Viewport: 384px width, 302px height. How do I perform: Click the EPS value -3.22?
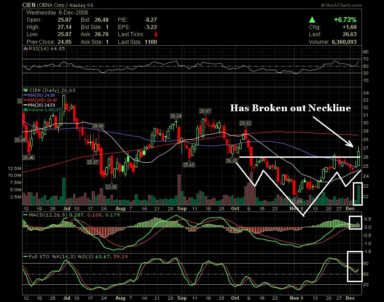[150, 27]
